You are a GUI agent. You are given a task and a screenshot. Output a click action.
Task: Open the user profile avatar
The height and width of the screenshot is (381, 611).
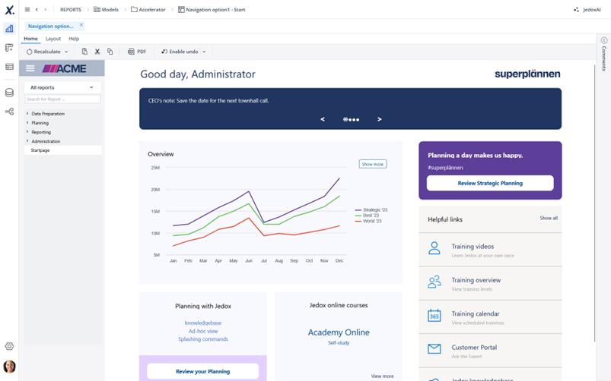click(9, 367)
